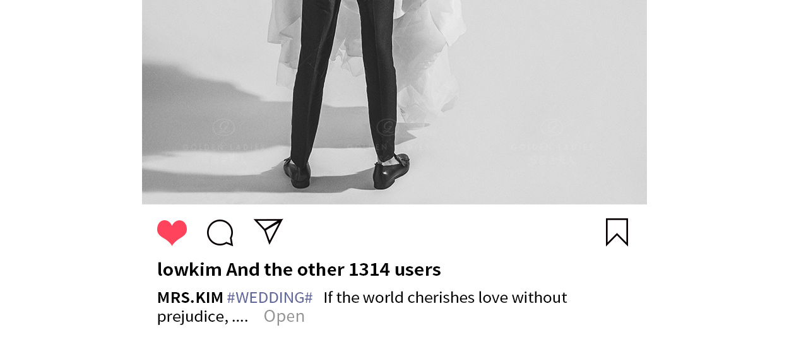Share the post with the paper plane icon

pyautogui.click(x=268, y=231)
